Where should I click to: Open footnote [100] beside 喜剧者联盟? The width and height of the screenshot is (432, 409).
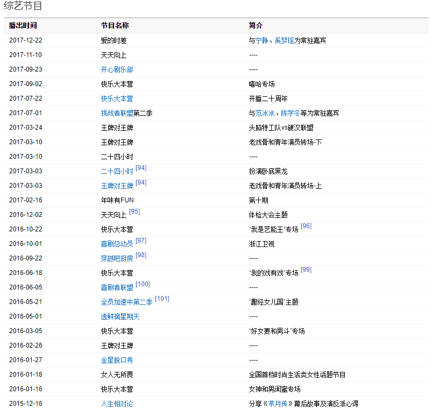click(x=143, y=284)
